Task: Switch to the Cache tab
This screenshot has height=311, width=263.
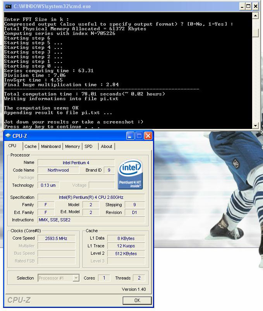Action: point(31,146)
